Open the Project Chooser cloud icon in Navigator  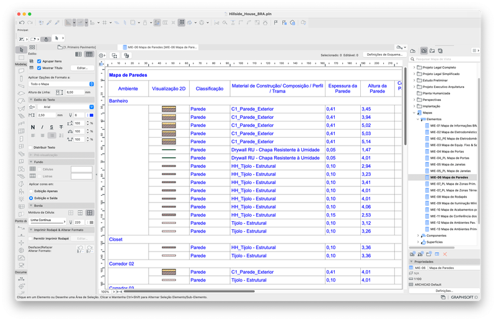(413, 51)
